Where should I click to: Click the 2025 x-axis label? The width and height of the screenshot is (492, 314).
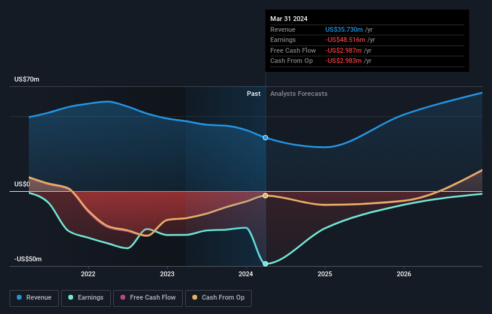coord(325,274)
